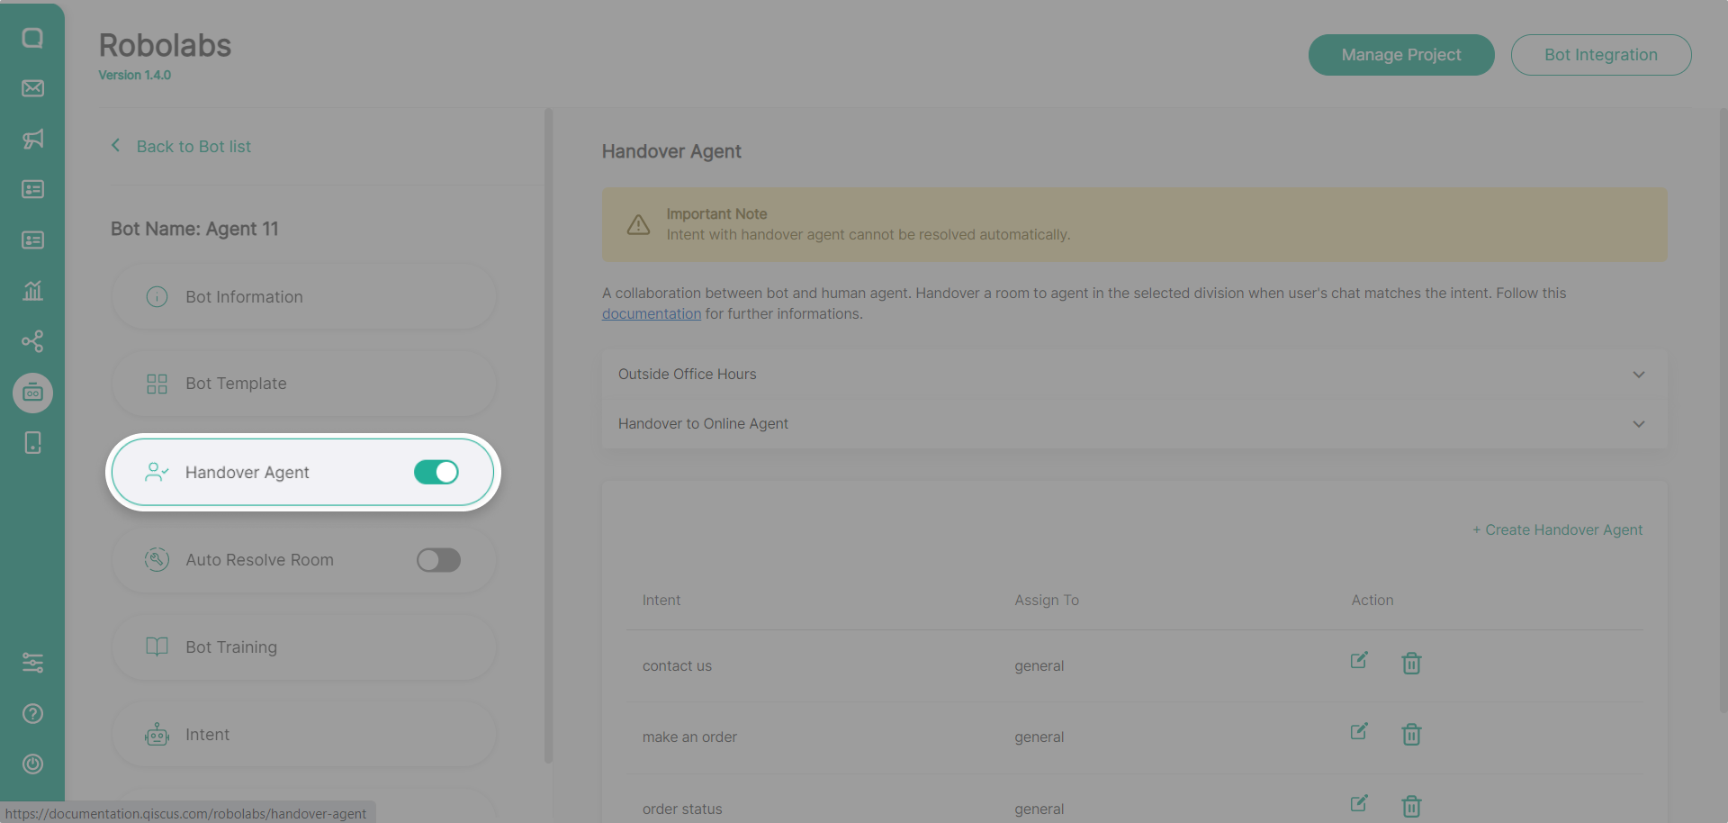Disable the Handover Agent toggle
This screenshot has width=1728, height=823.
pos(436,473)
